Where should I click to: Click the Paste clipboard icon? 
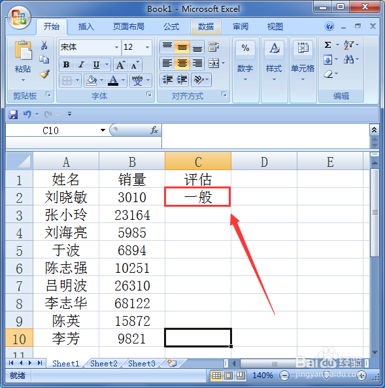tap(23, 50)
